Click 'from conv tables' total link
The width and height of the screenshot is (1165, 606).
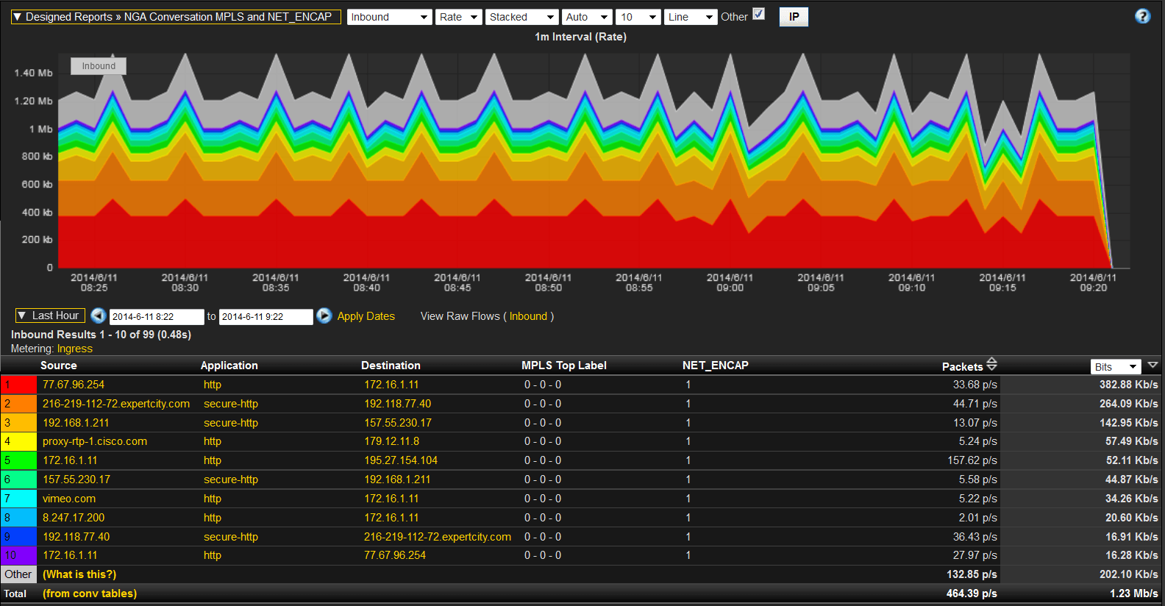click(90, 593)
